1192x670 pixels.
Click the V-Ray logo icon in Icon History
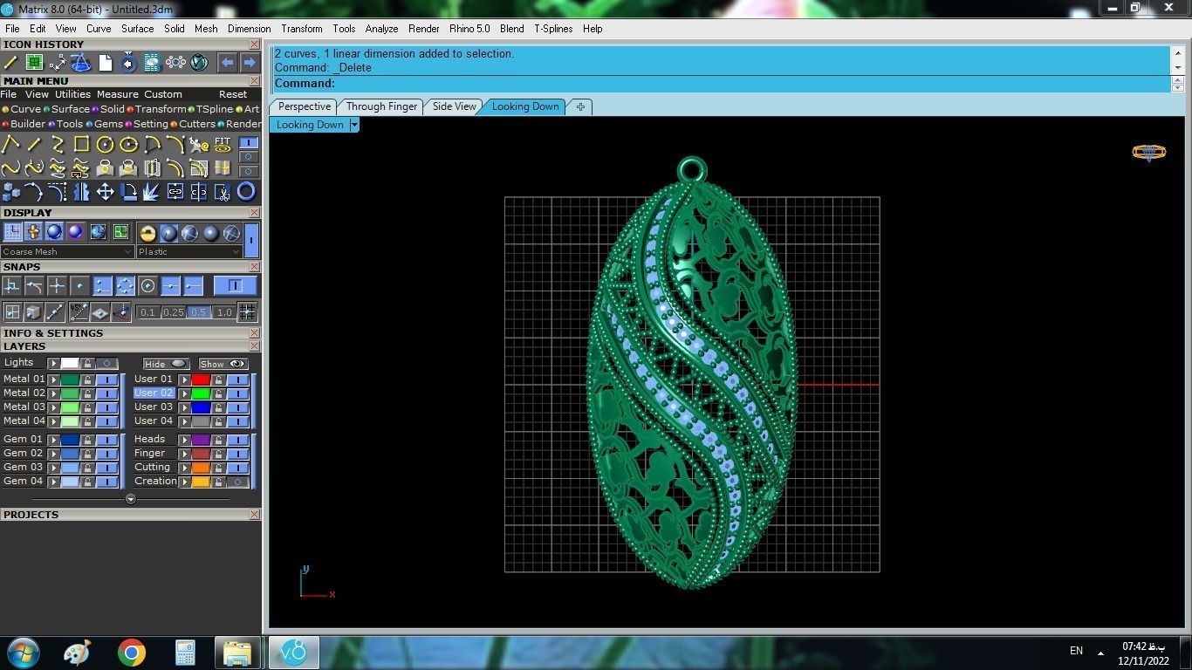coord(199,62)
